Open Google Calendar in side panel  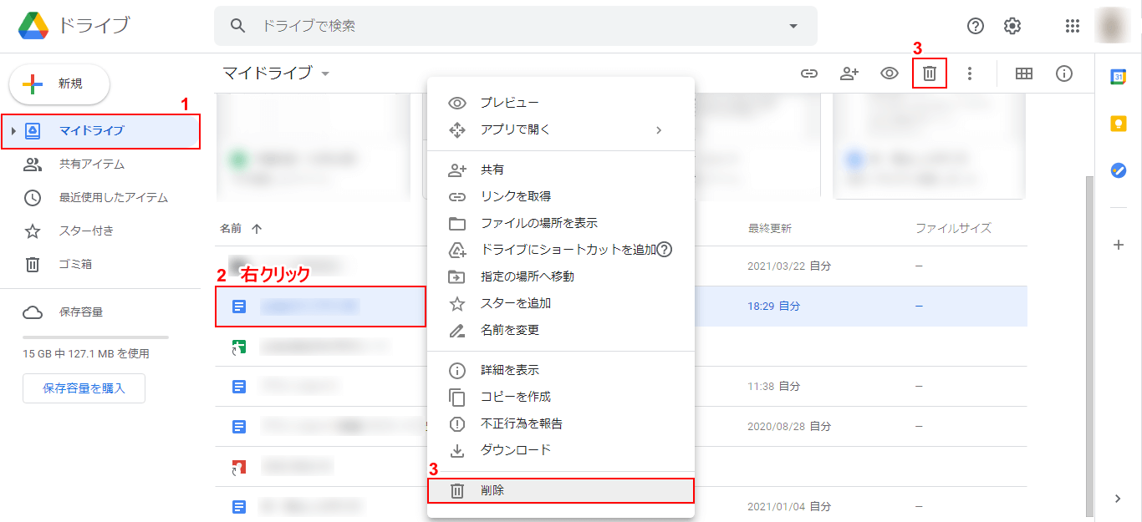1118,77
